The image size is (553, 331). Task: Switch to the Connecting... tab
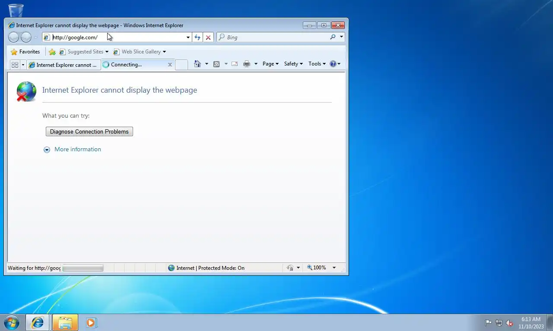[133, 65]
